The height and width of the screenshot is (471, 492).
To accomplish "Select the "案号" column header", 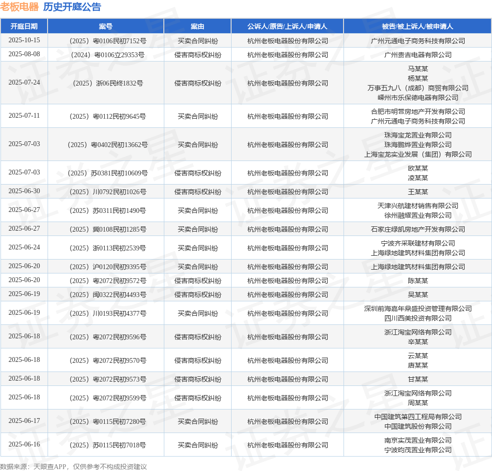I will click(106, 26).
